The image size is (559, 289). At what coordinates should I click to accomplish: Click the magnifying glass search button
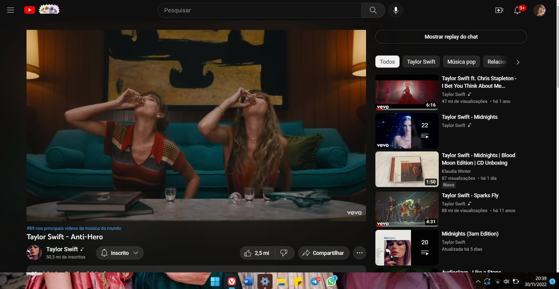(373, 10)
